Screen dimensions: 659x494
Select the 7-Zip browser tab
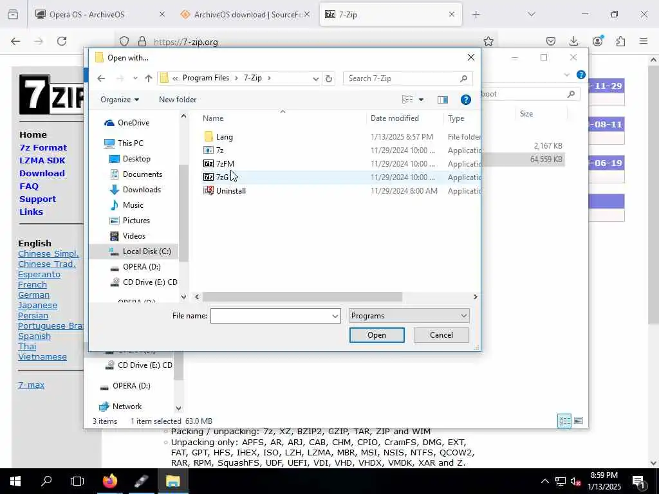point(391,14)
